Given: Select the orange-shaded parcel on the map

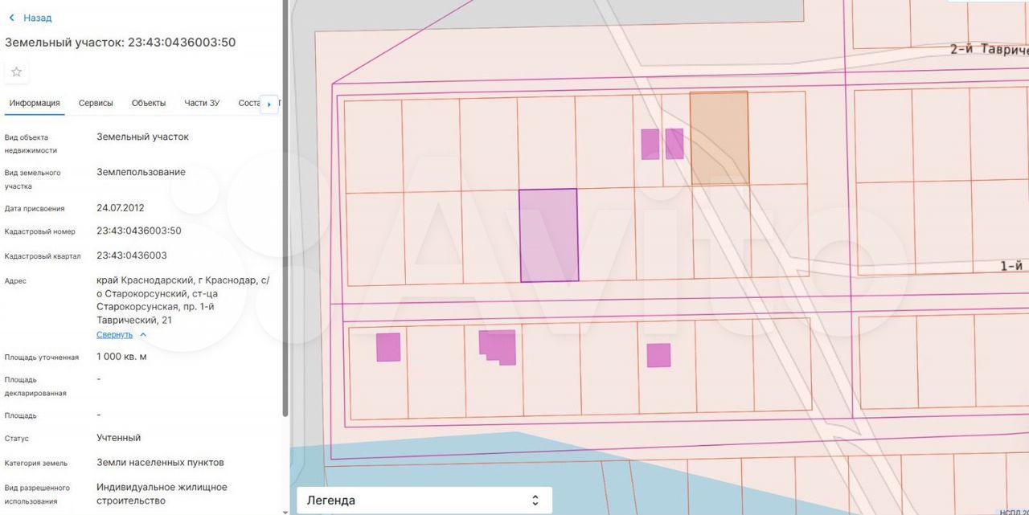Looking at the screenshot, I should pos(719,137).
